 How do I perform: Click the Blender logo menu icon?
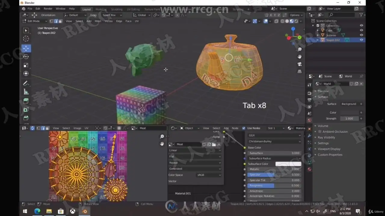23,9
